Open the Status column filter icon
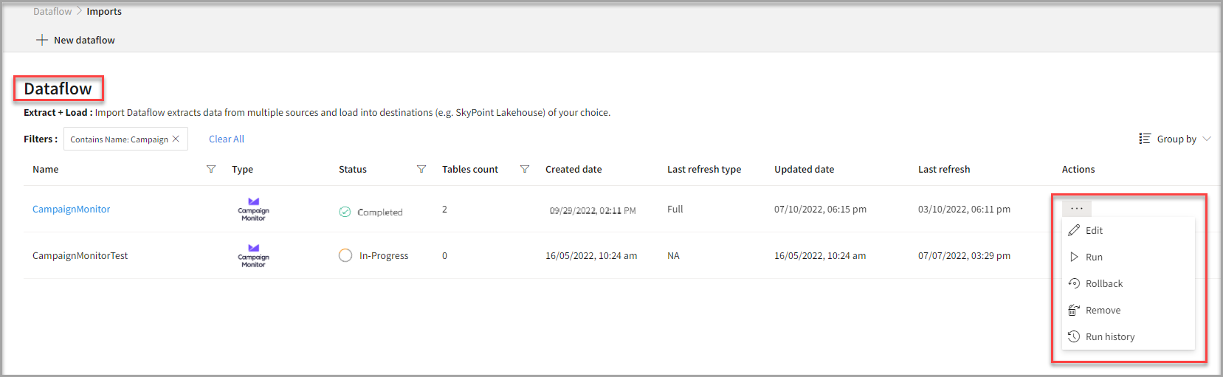 (421, 169)
